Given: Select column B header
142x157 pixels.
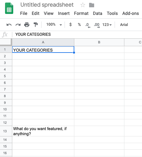Looking at the screenshot, I should coord(99,42).
